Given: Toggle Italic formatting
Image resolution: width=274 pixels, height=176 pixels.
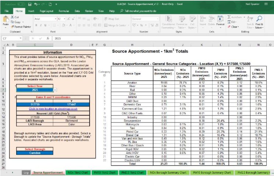Looking at the screenshot, I should (41, 25).
